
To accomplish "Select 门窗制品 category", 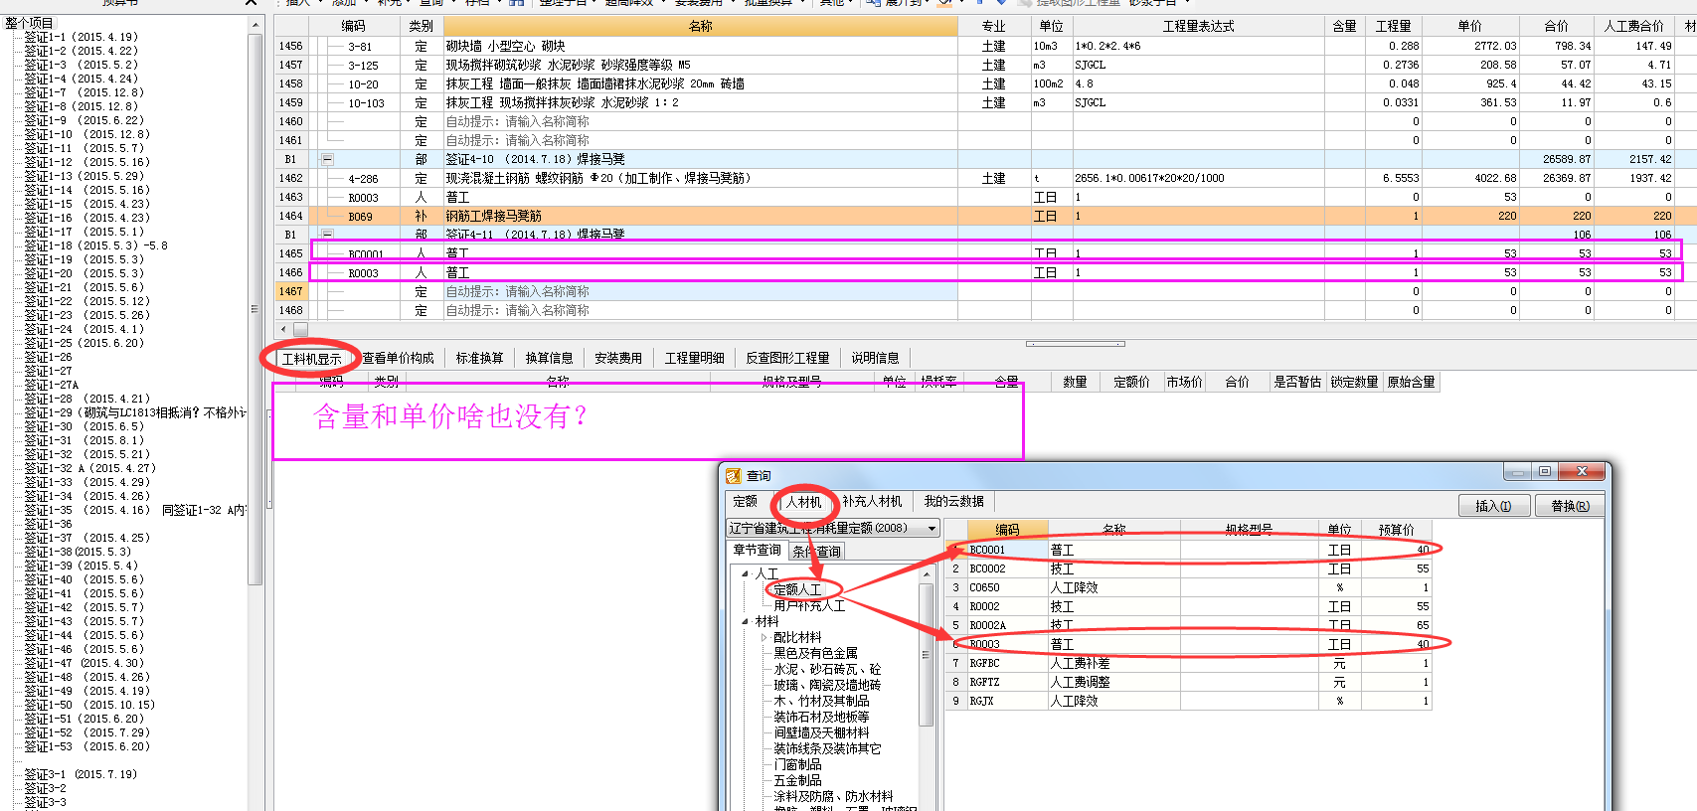I will tap(797, 764).
